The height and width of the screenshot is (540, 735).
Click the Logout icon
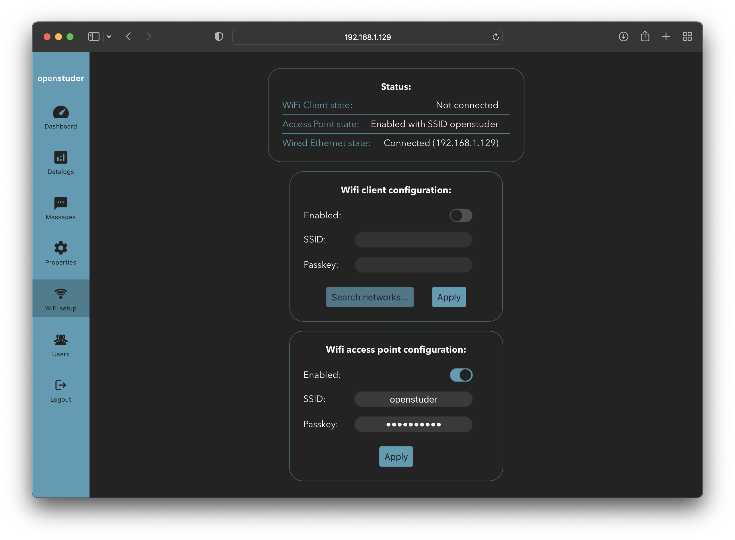click(61, 385)
